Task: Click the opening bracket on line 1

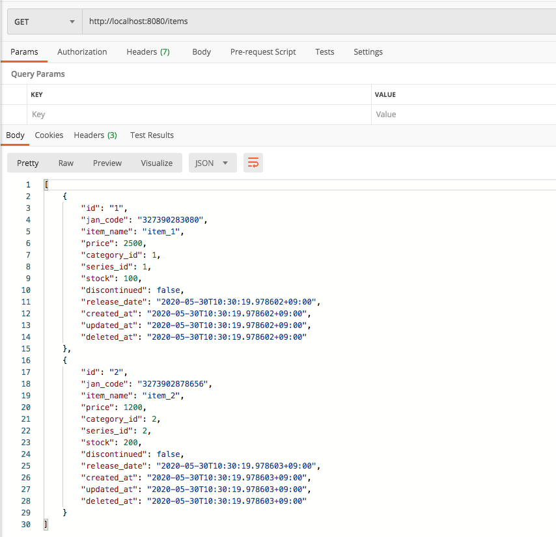Action: (46, 185)
